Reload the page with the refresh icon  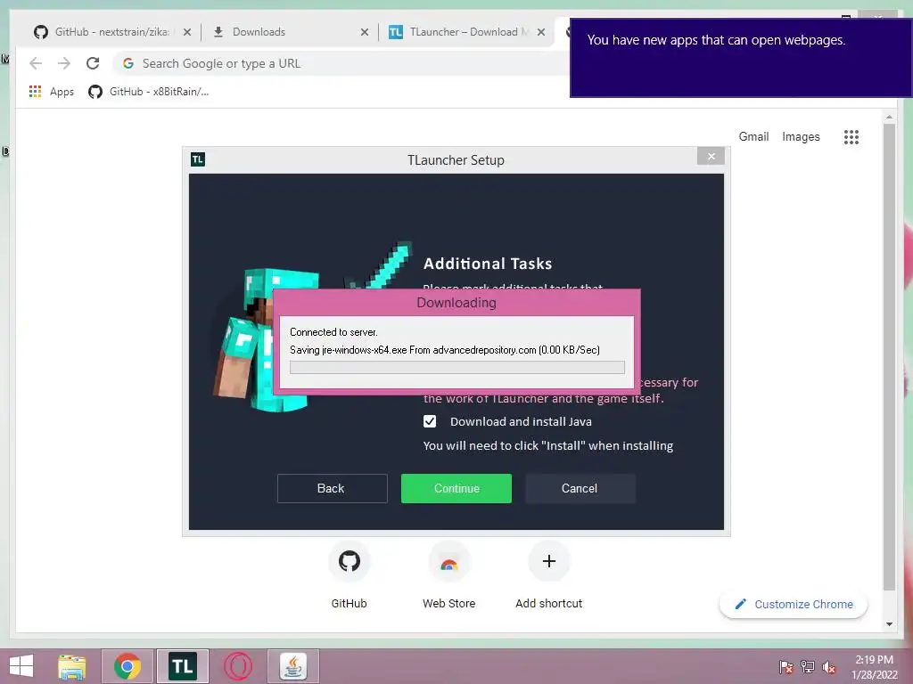[x=93, y=63]
